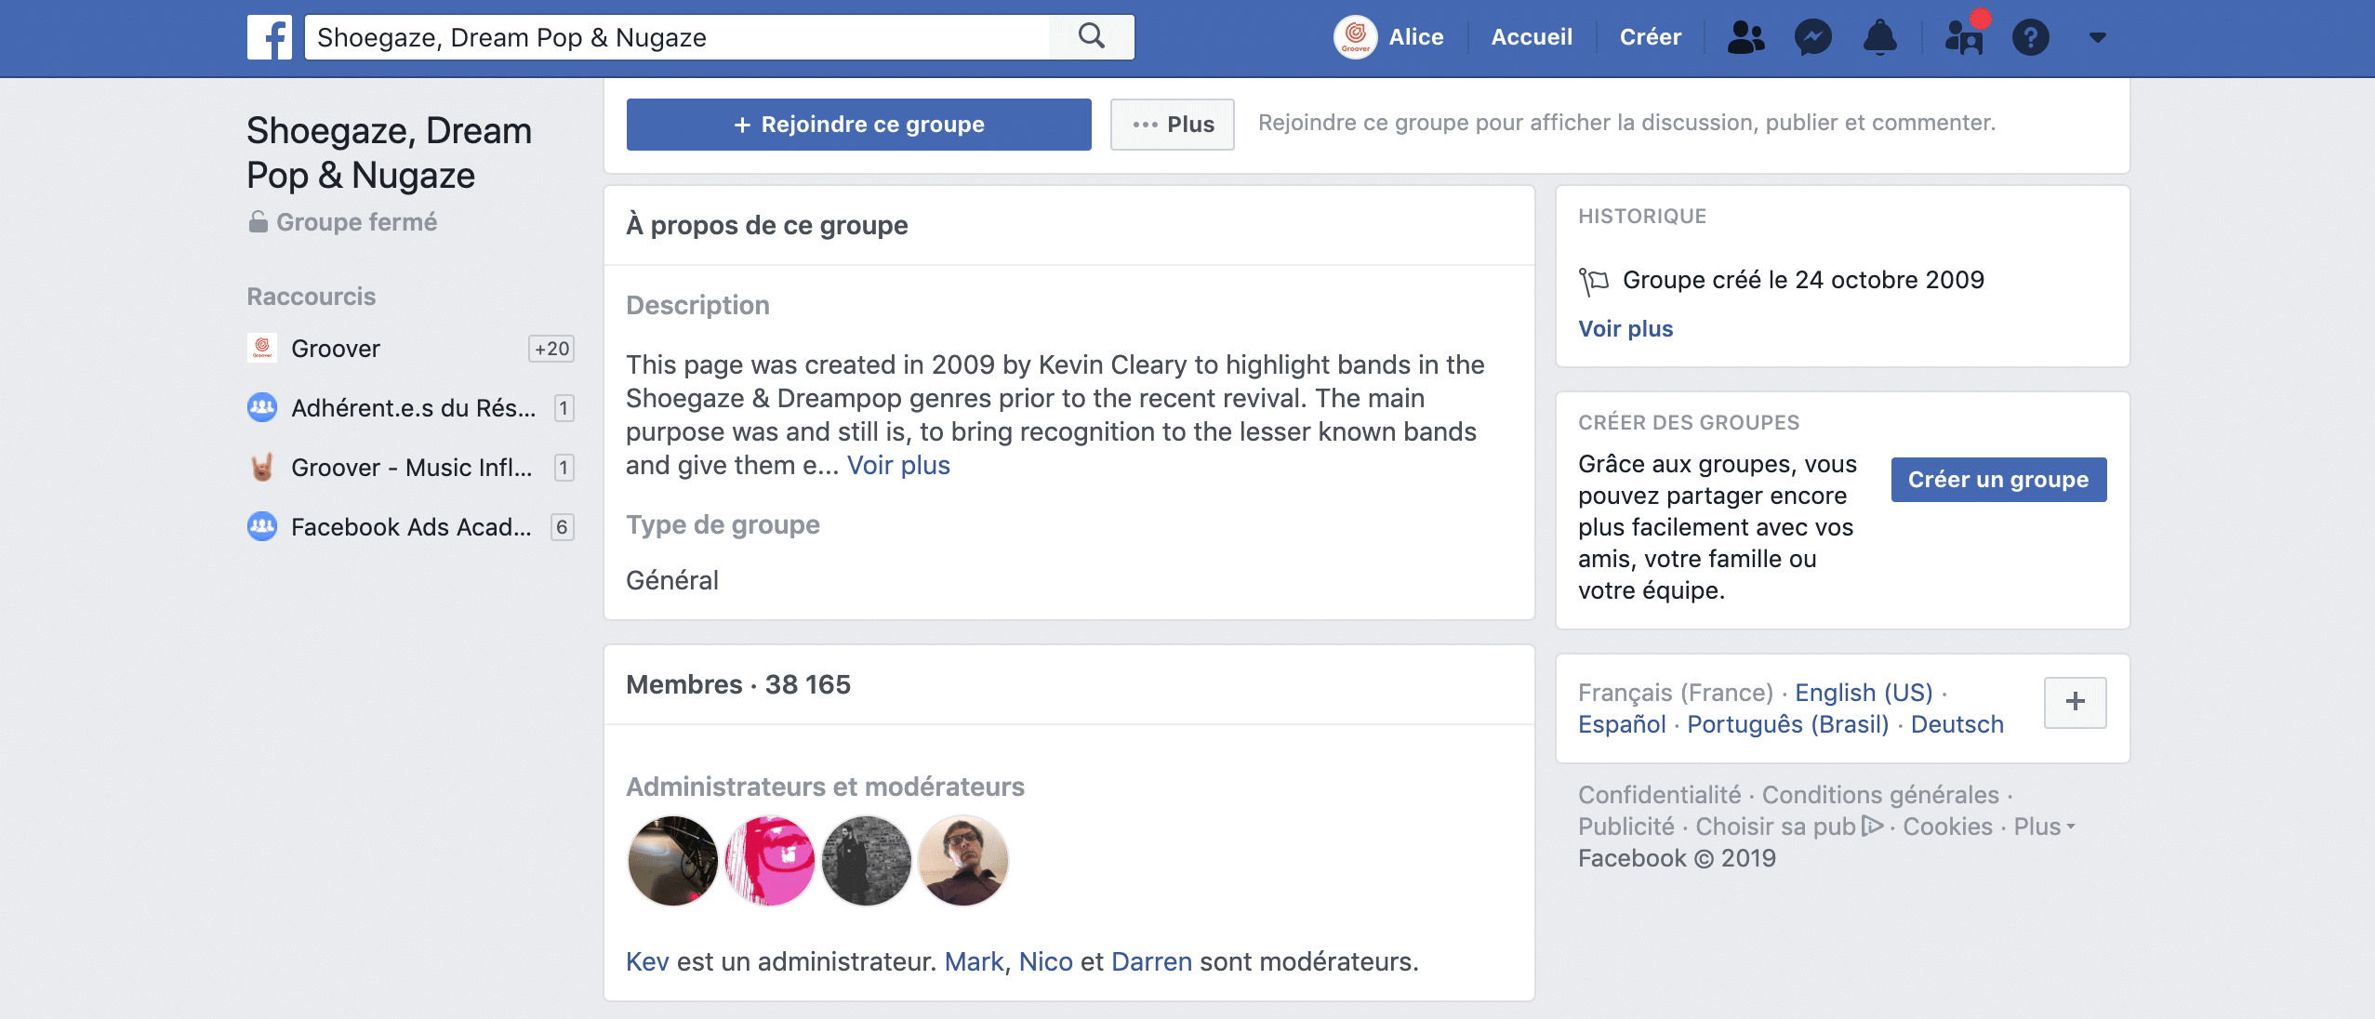Viewport: 2375px width, 1019px height.
Task: Click the 6 badge beside Facebook Ads
Action: 562,527
